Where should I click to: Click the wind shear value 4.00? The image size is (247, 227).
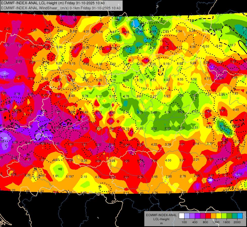pos(168,160)
